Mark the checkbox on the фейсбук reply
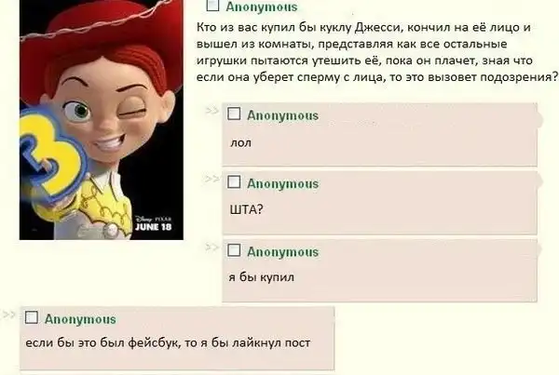Screen dimensions: 559x375 [x=32, y=317]
